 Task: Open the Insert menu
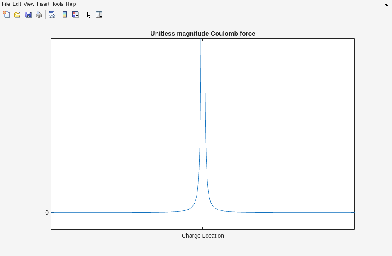(43, 4)
